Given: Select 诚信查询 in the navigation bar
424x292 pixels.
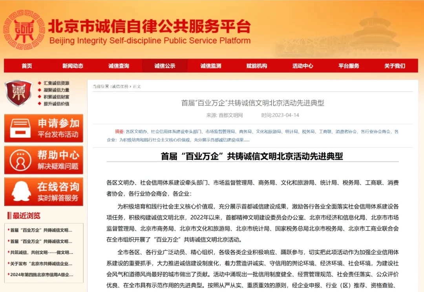Looking at the screenshot, I should point(119,66).
